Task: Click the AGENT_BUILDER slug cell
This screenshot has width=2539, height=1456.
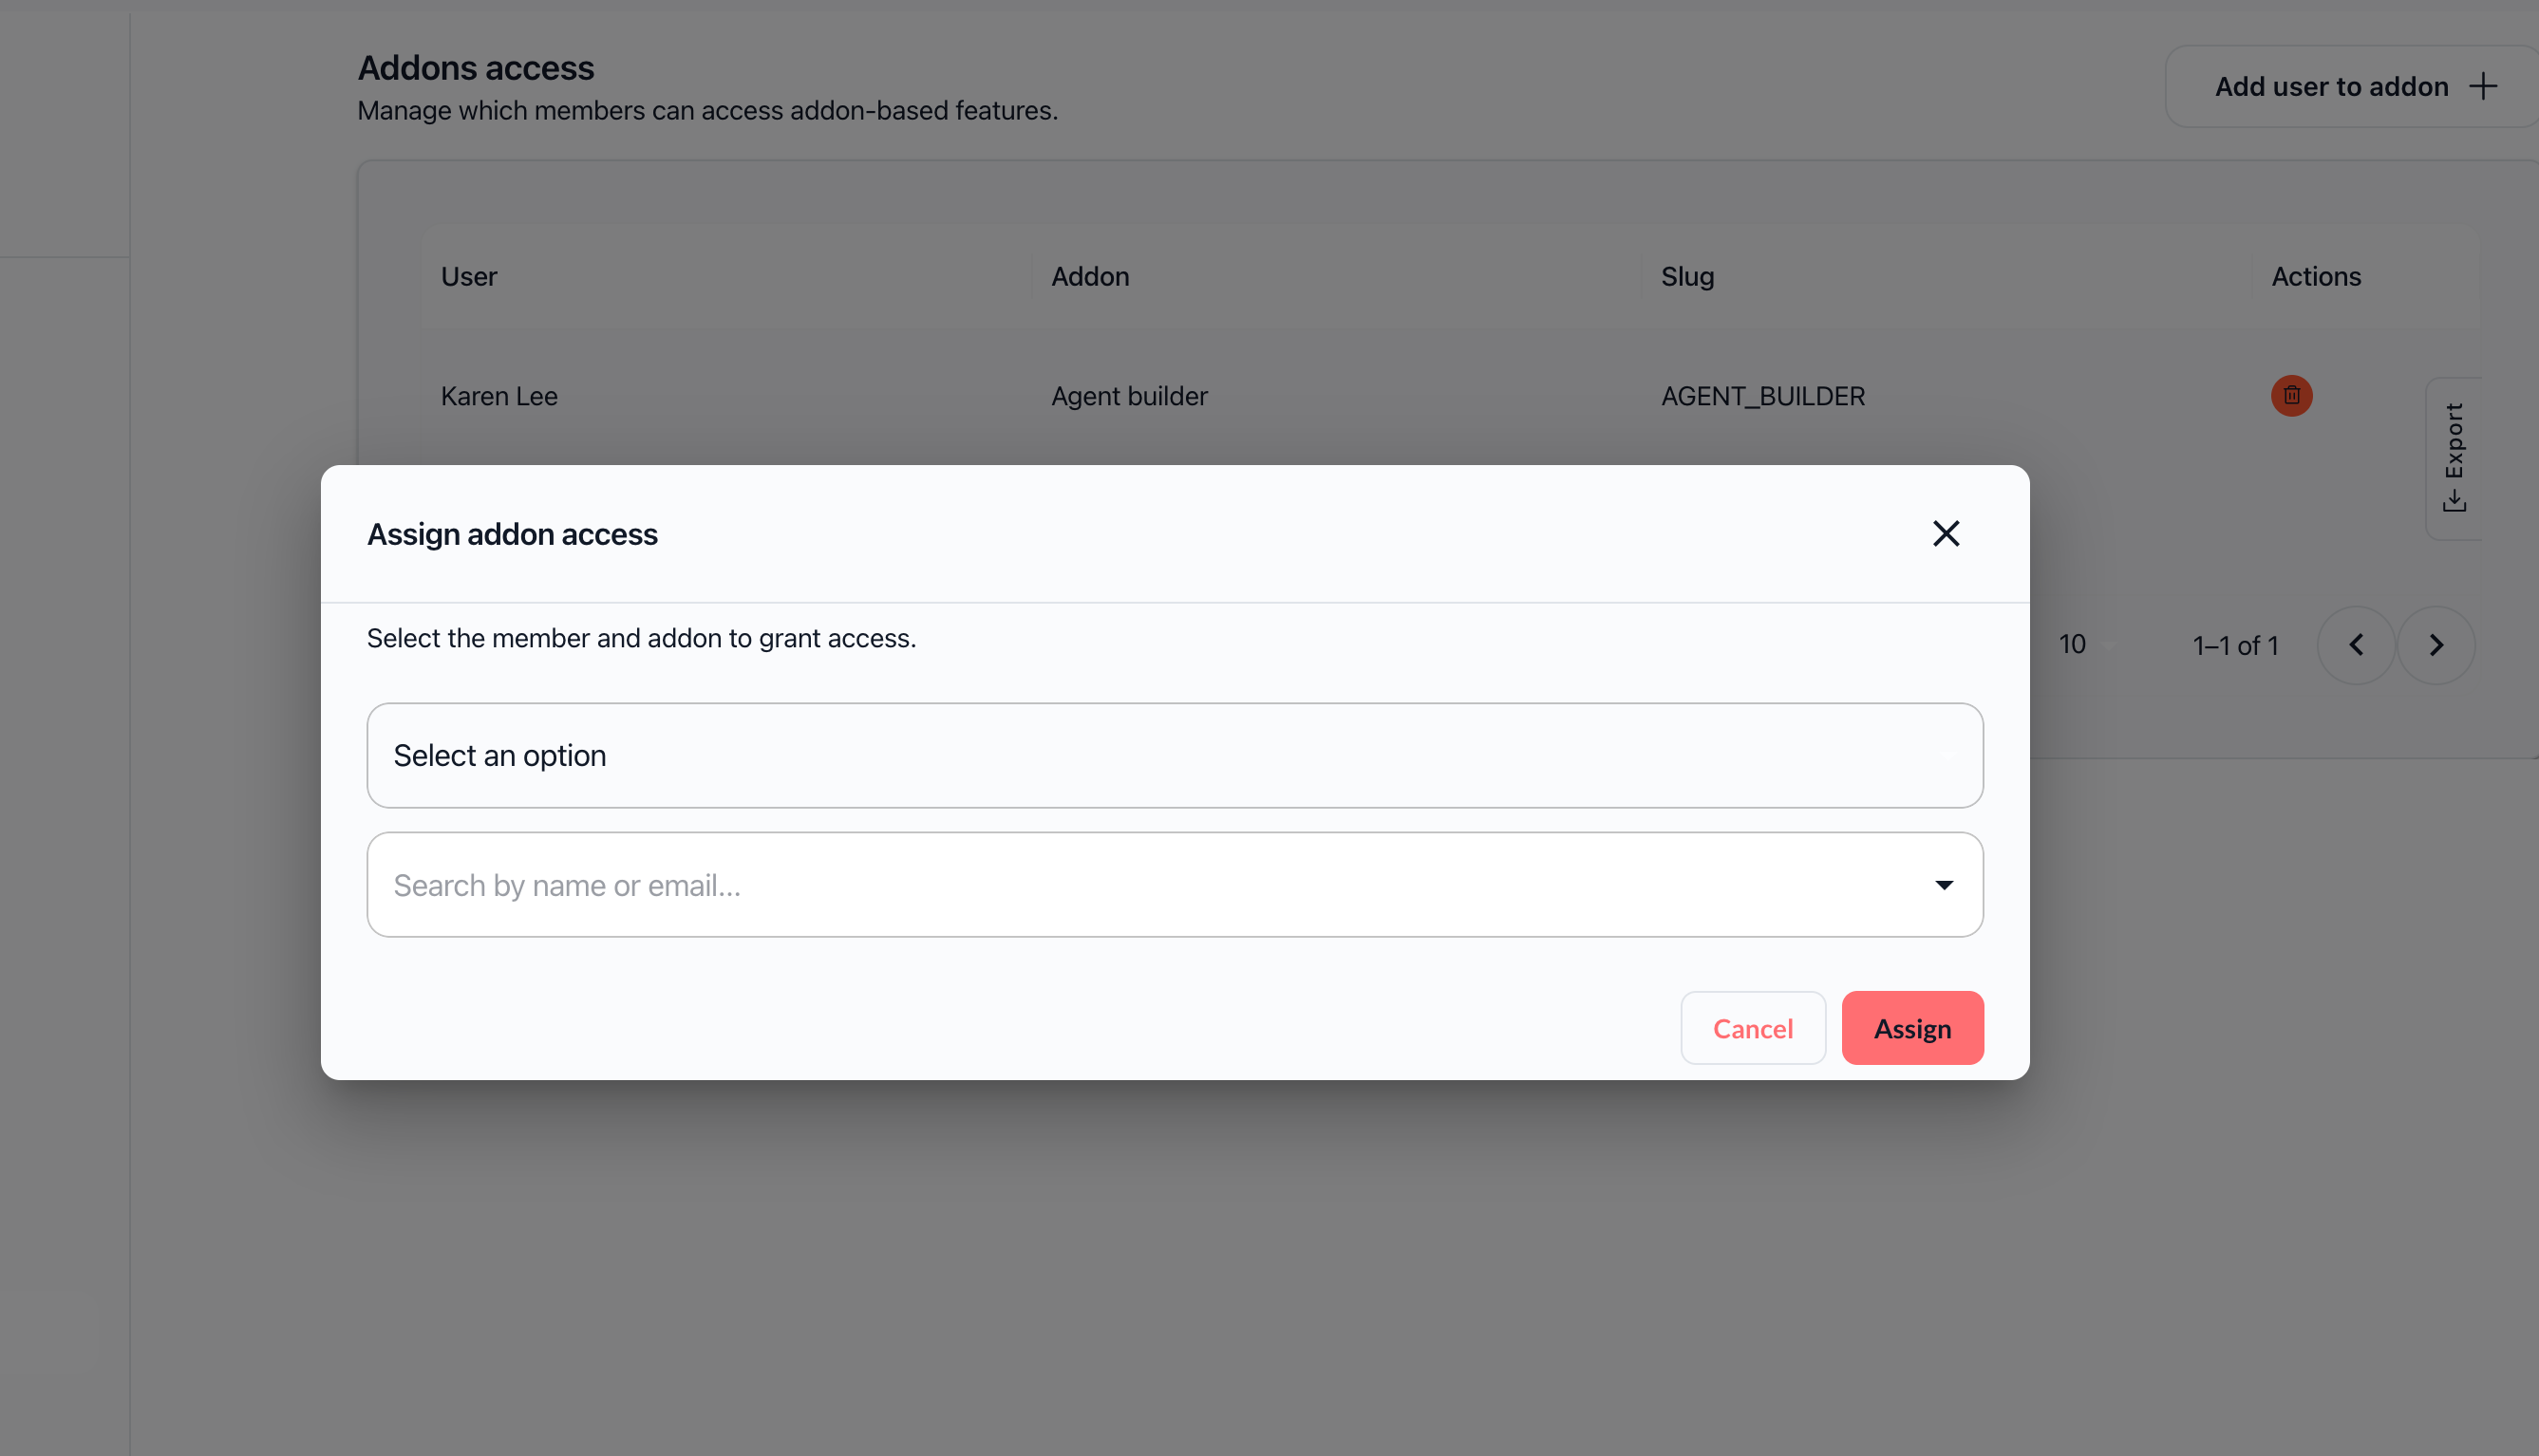Action: click(x=1762, y=397)
